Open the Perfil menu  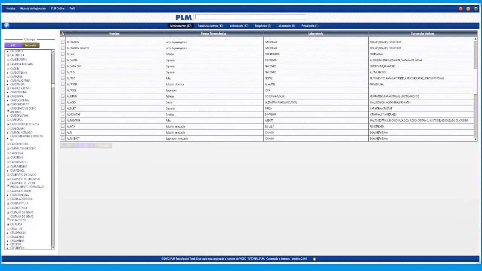[x=72, y=8]
